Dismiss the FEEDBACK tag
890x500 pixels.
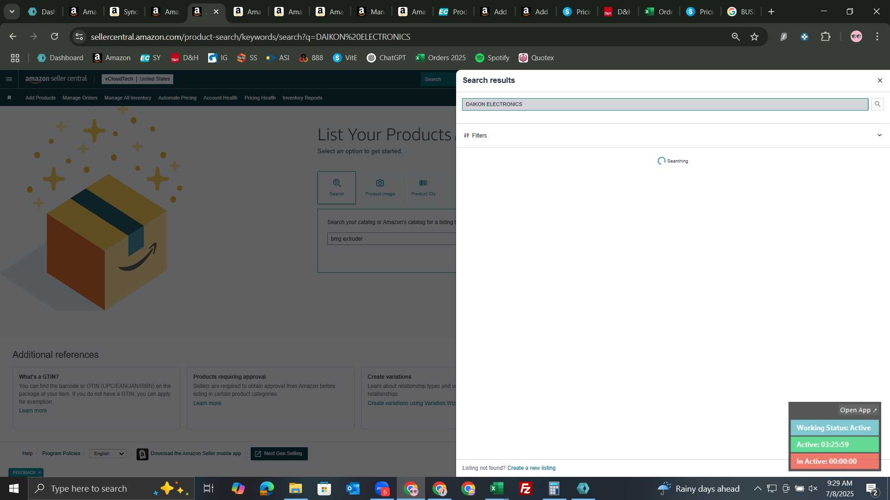(39, 472)
